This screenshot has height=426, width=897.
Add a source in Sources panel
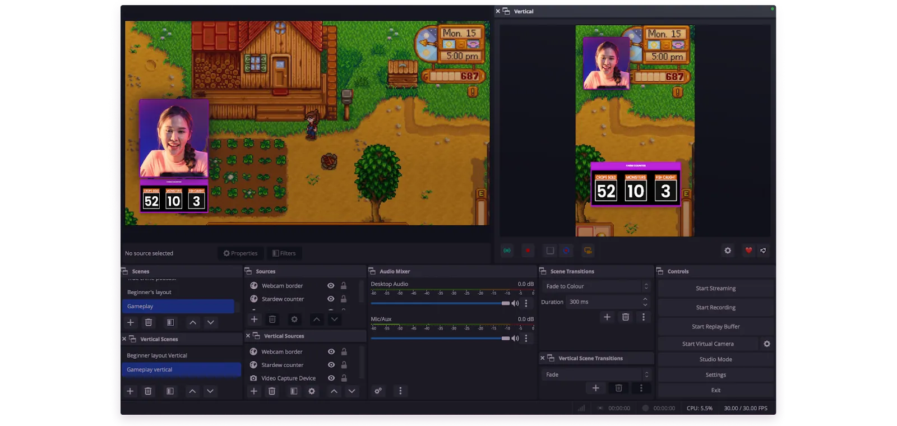pos(254,319)
